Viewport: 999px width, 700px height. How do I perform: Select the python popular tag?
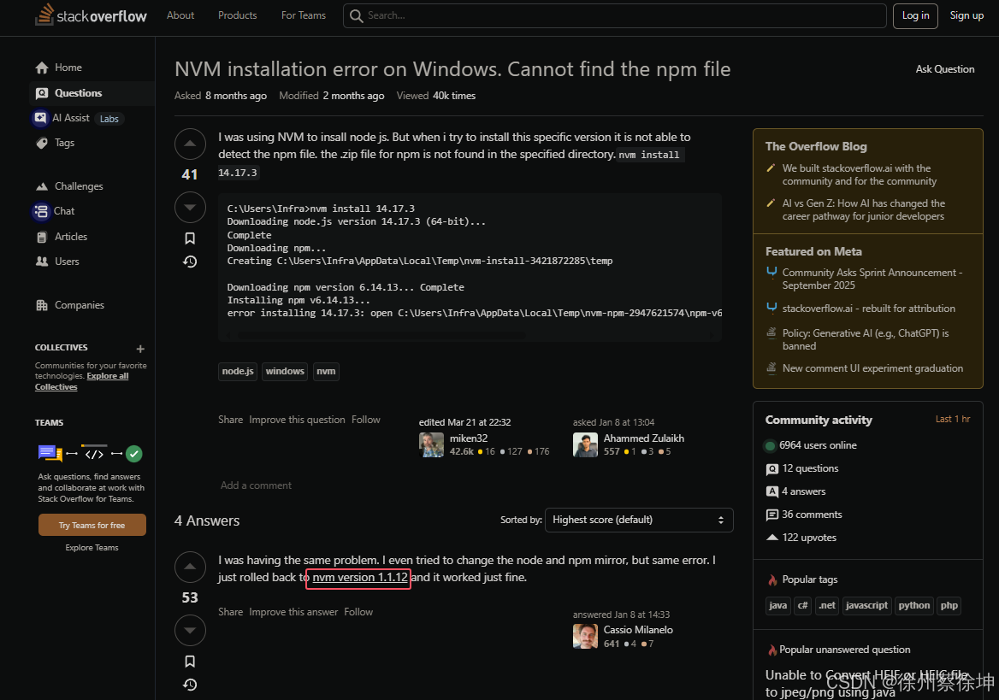pyautogui.click(x=913, y=606)
